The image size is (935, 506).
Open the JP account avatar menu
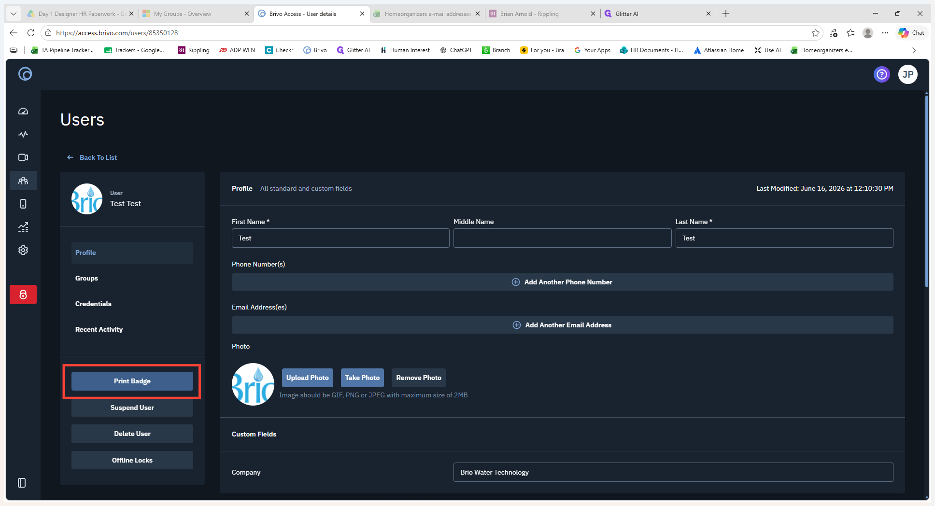pyautogui.click(x=908, y=74)
